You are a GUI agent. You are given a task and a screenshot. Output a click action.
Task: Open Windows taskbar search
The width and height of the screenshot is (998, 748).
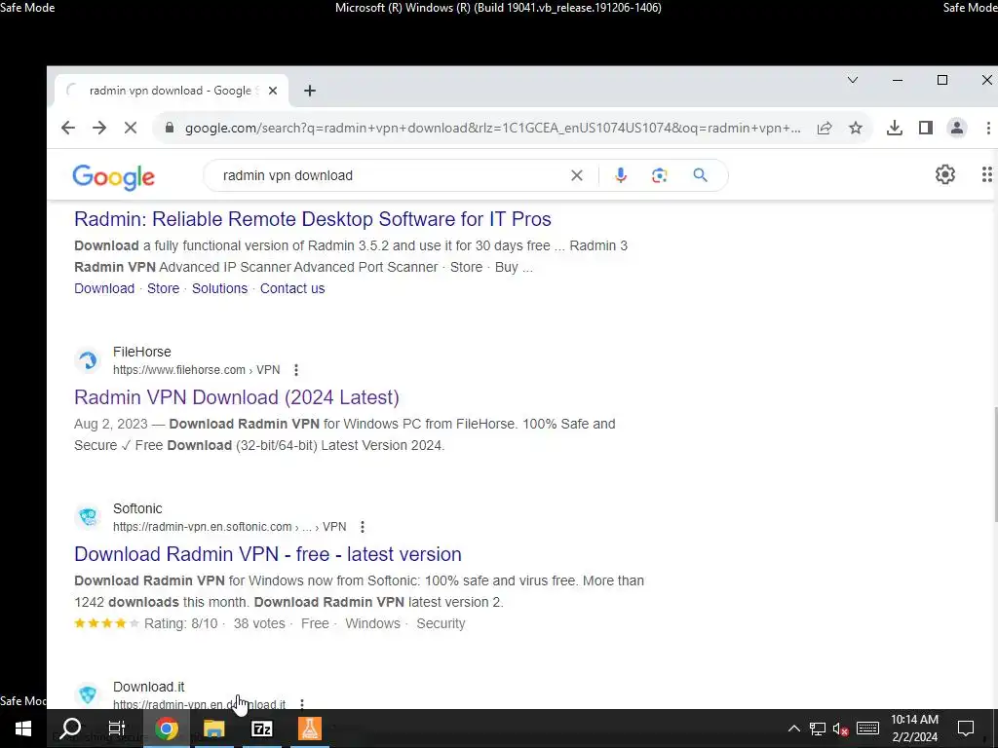tap(70, 729)
